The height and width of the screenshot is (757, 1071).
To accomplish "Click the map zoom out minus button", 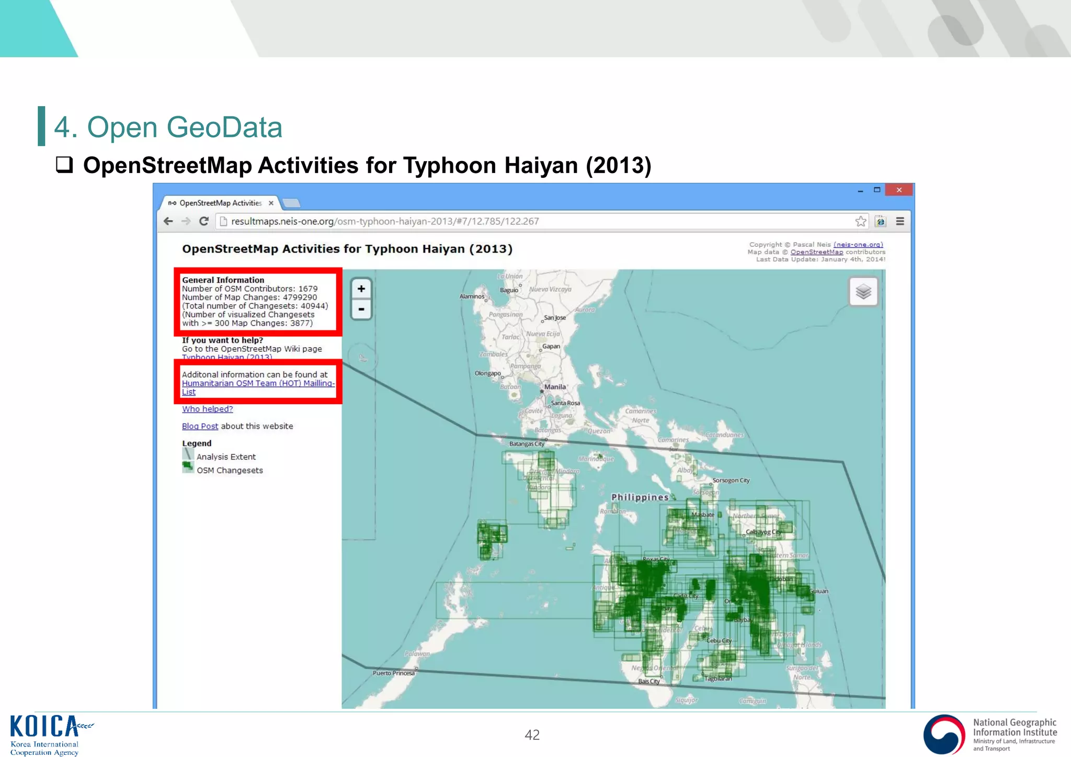I will pos(361,309).
